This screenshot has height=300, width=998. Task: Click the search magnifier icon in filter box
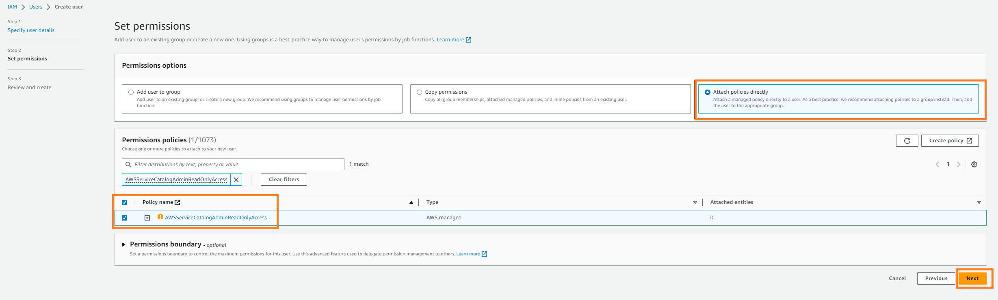(x=128, y=164)
